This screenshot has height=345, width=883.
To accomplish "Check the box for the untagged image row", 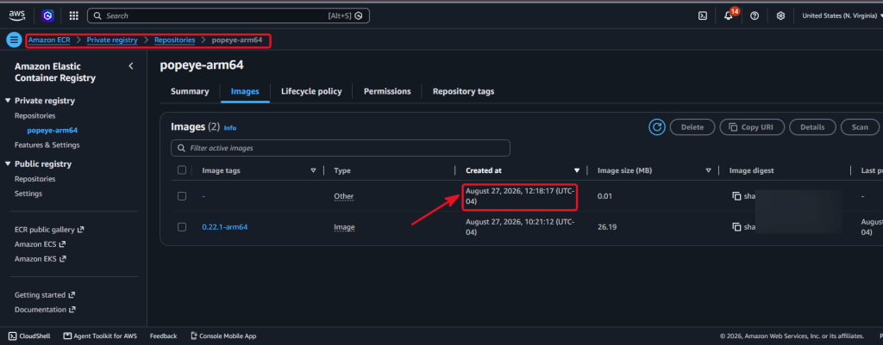I will [181, 196].
